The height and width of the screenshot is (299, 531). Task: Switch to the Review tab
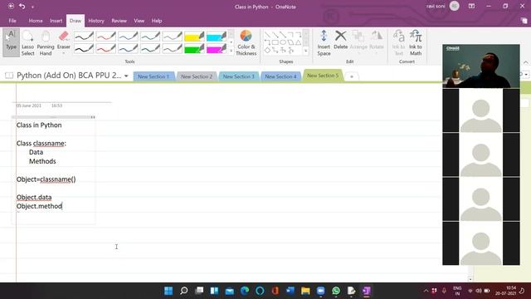[x=119, y=21]
